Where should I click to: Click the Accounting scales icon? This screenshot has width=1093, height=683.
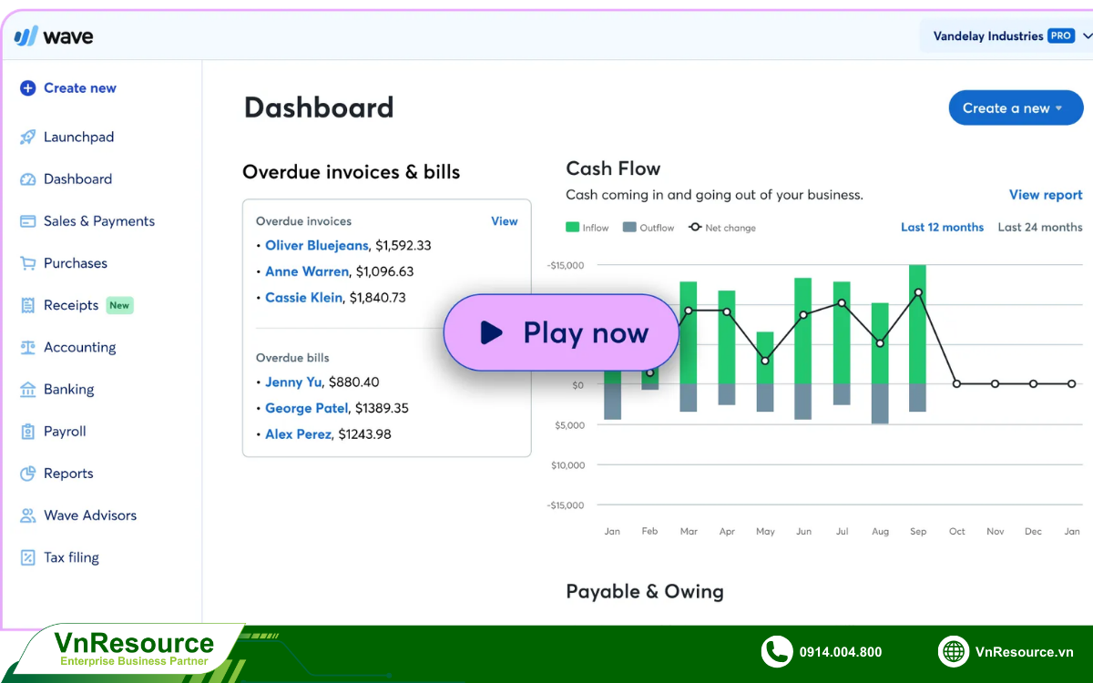pyautogui.click(x=27, y=347)
